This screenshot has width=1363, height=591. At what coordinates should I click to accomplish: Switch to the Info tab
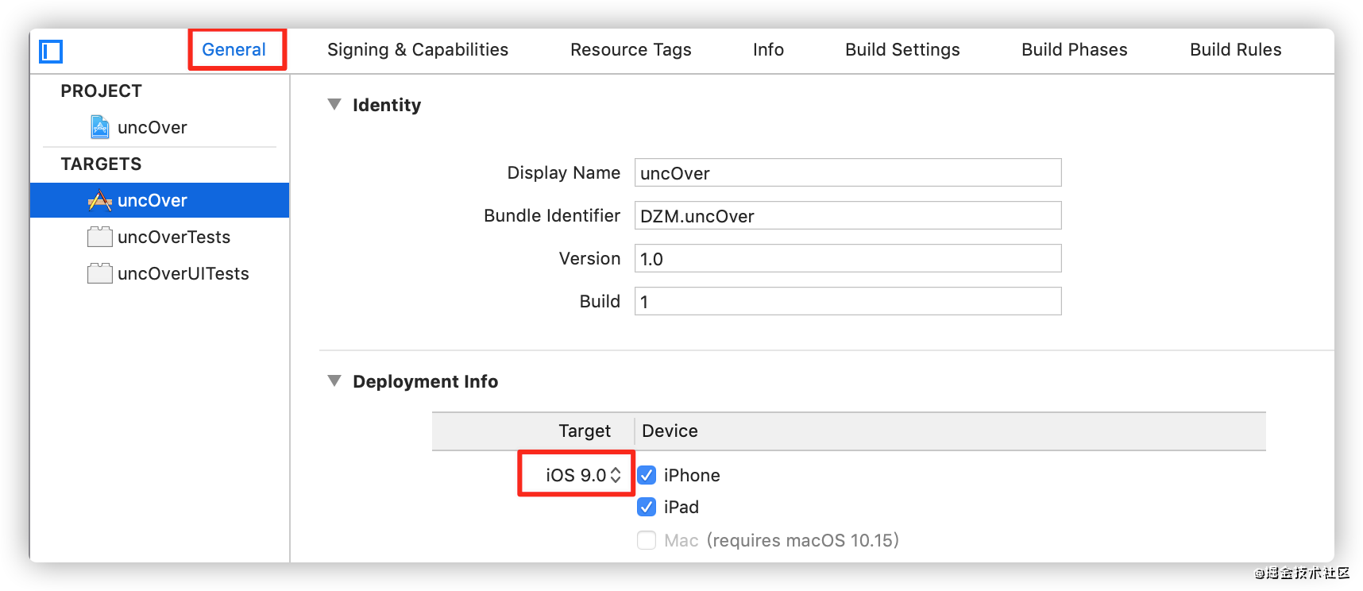click(x=768, y=49)
